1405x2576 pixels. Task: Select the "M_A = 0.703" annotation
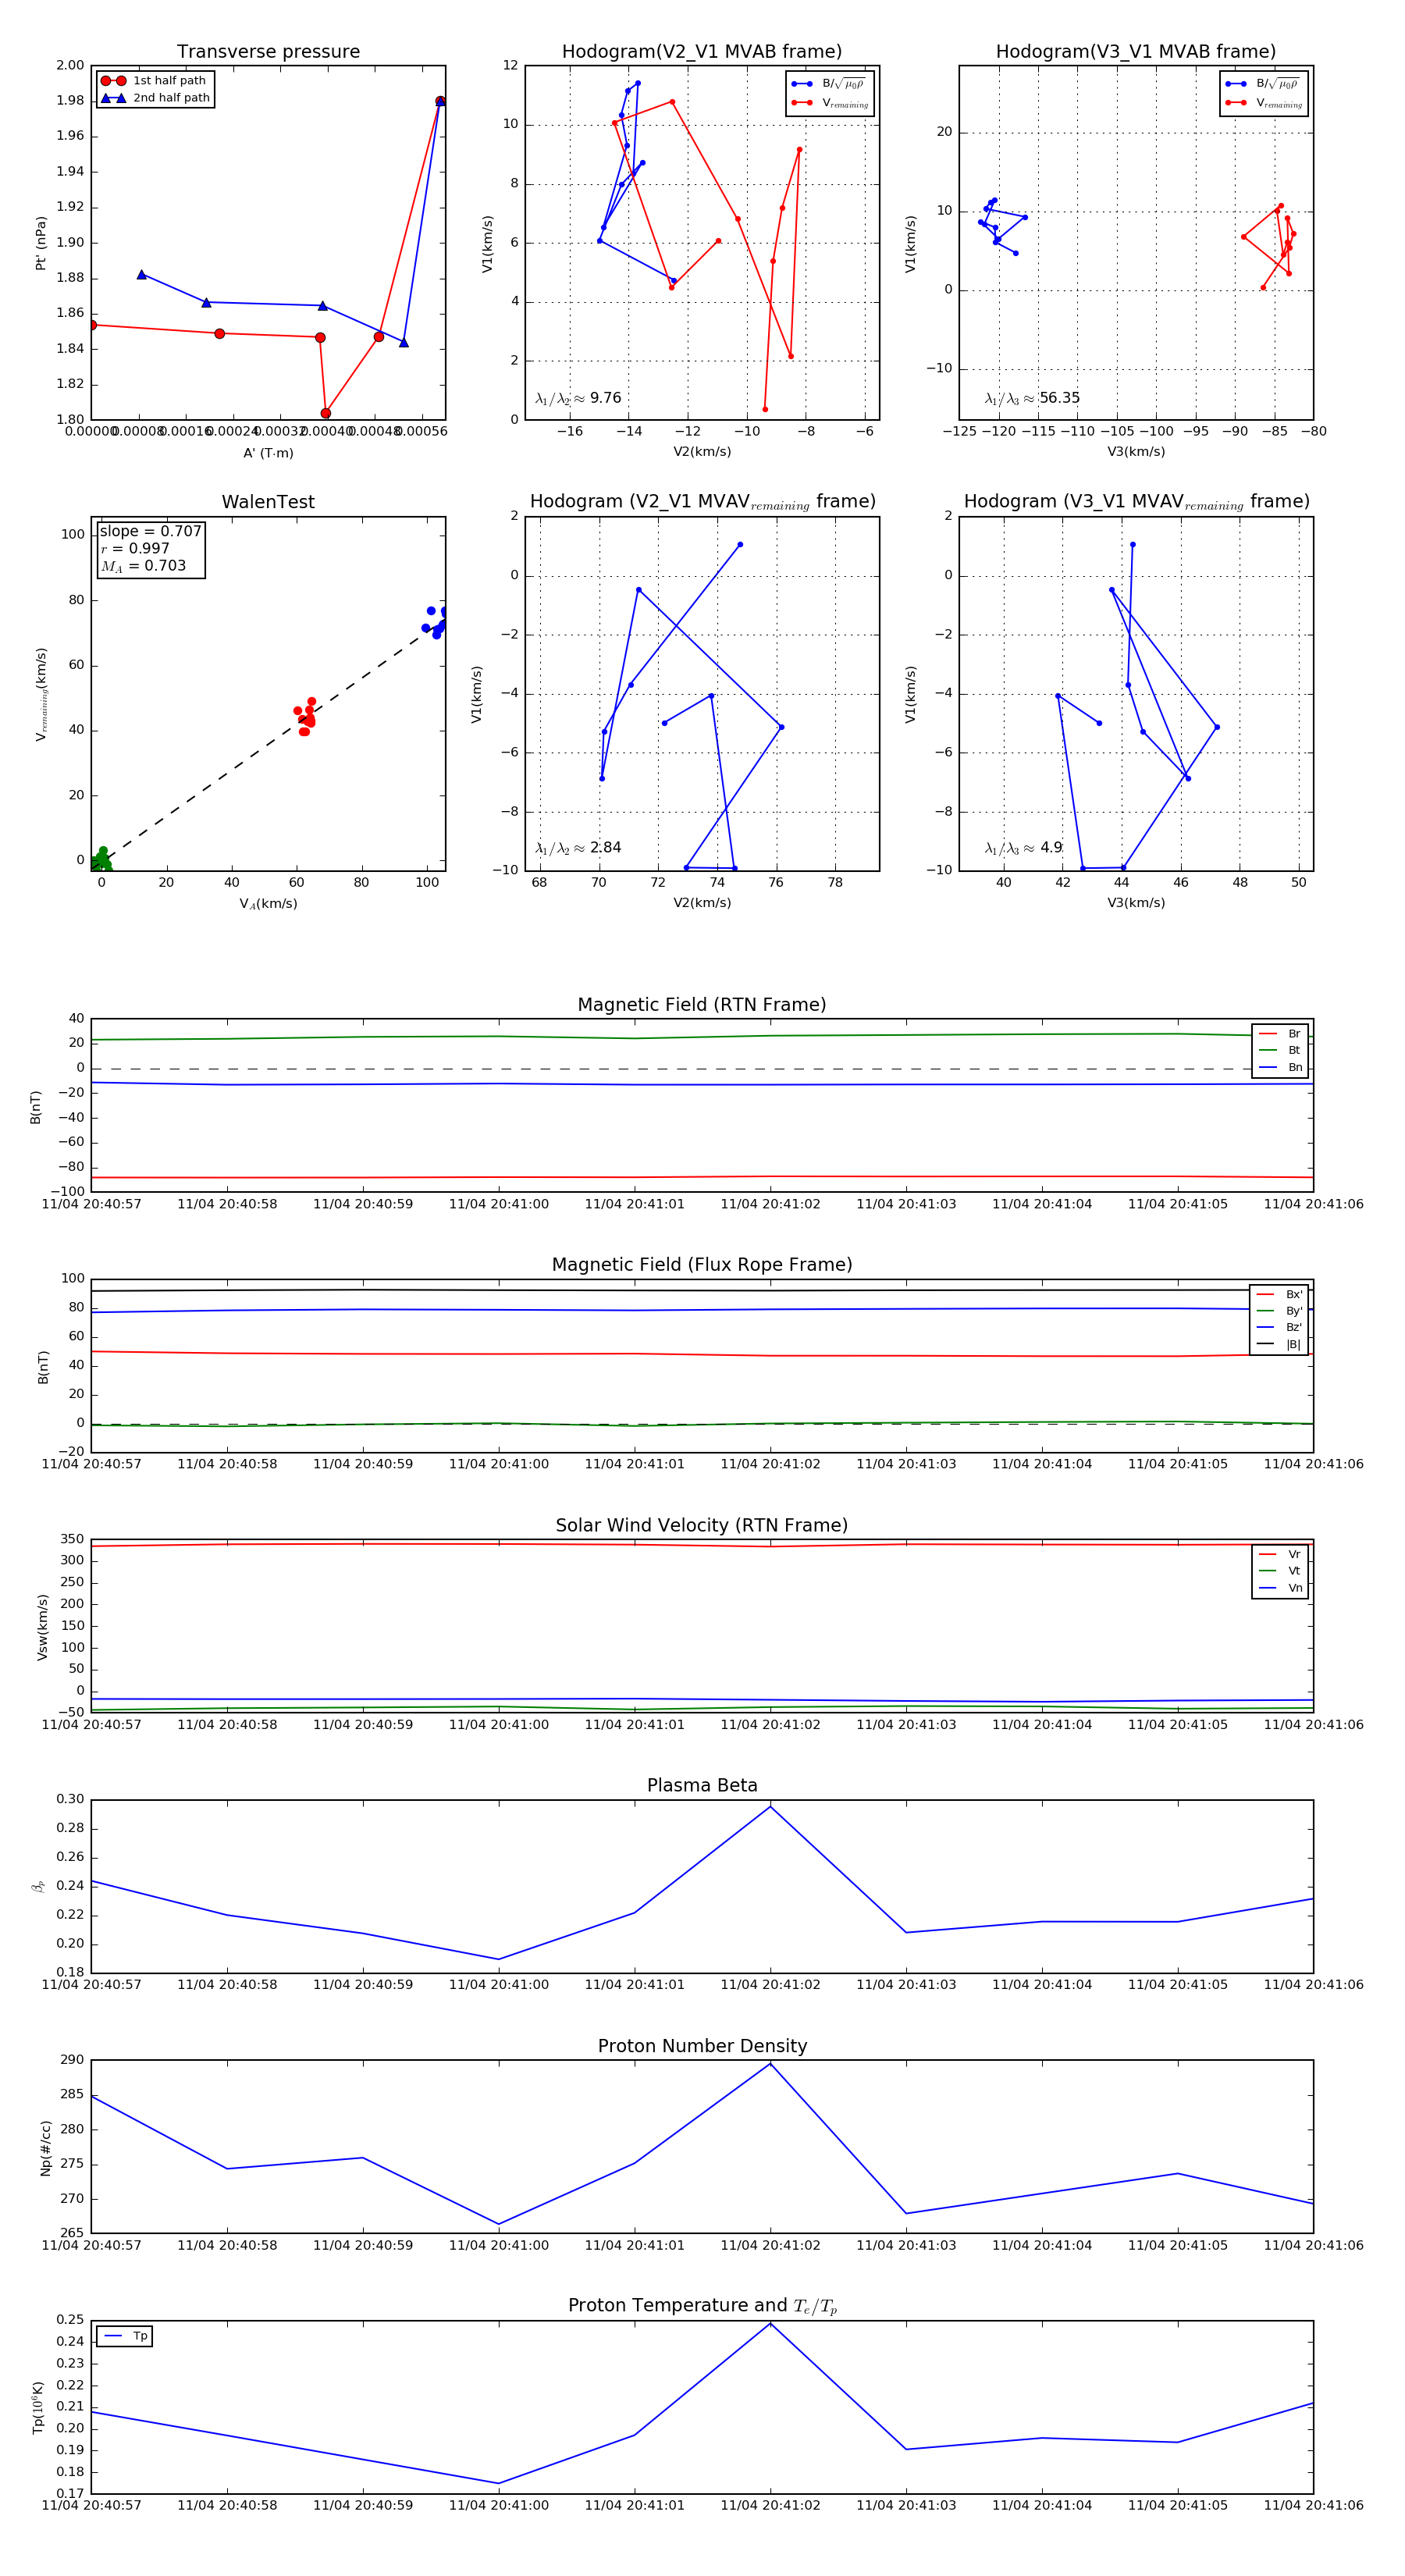click(143, 566)
